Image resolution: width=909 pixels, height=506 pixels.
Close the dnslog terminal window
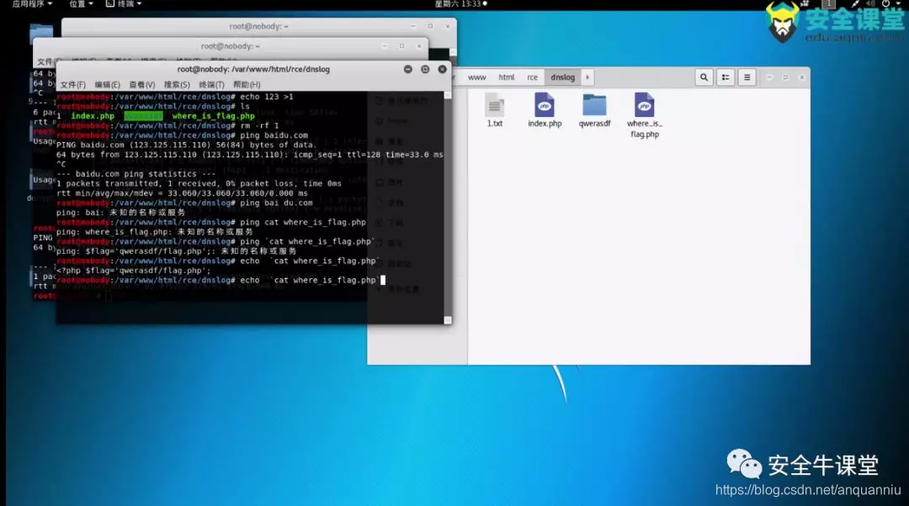click(443, 69)
